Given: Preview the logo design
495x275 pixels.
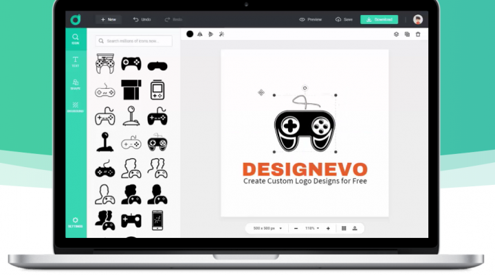Looking at the screenshot, I should point(311,19).
